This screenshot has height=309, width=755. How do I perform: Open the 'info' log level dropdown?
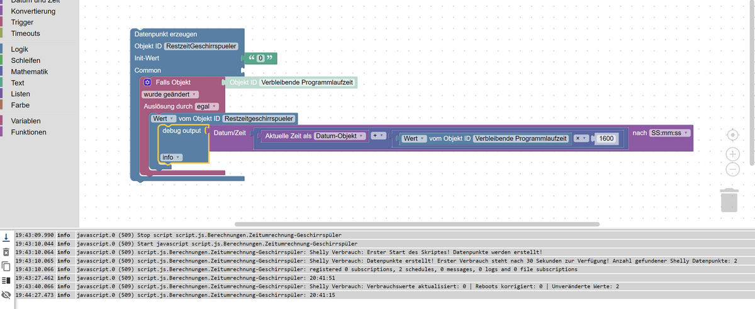pyautogui.click(x=172, y=157)
